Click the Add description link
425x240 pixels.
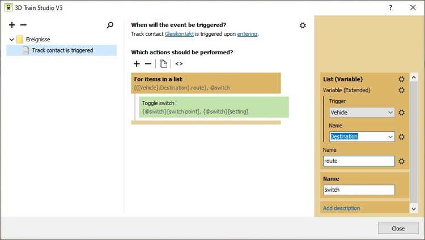click(341, 208)
